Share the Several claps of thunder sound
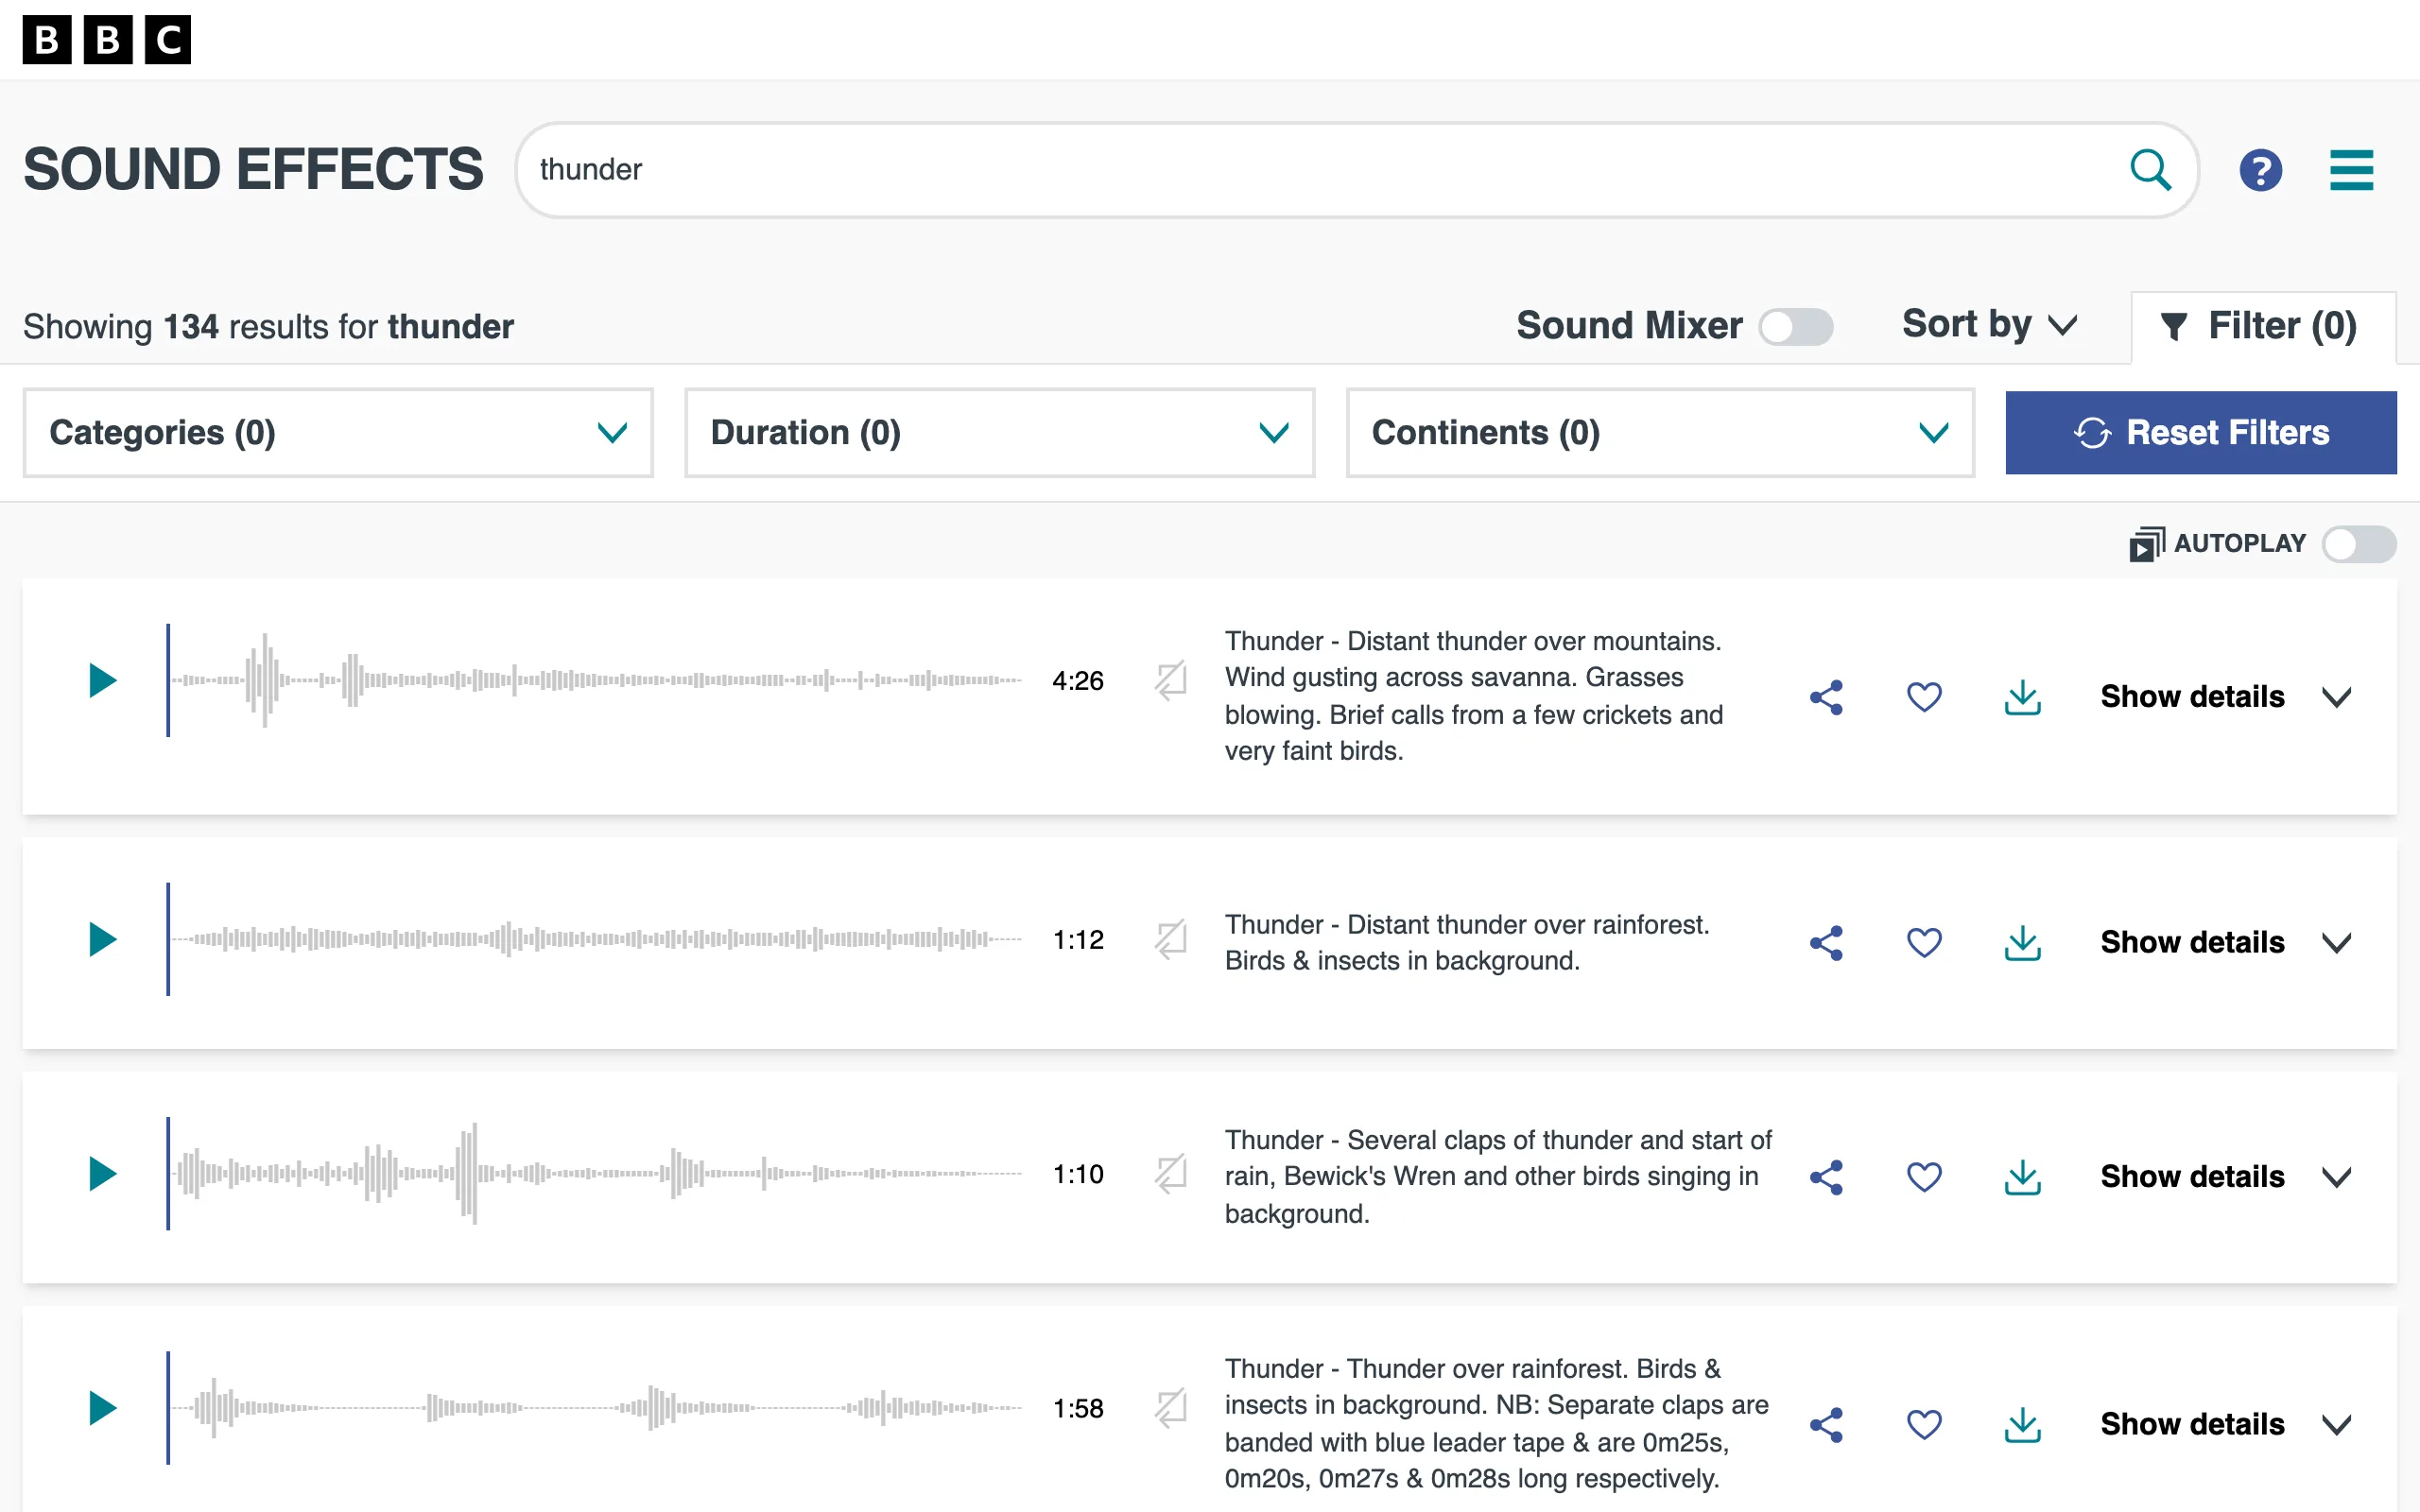2420x1512 pixels. tap(1826, 1177)
